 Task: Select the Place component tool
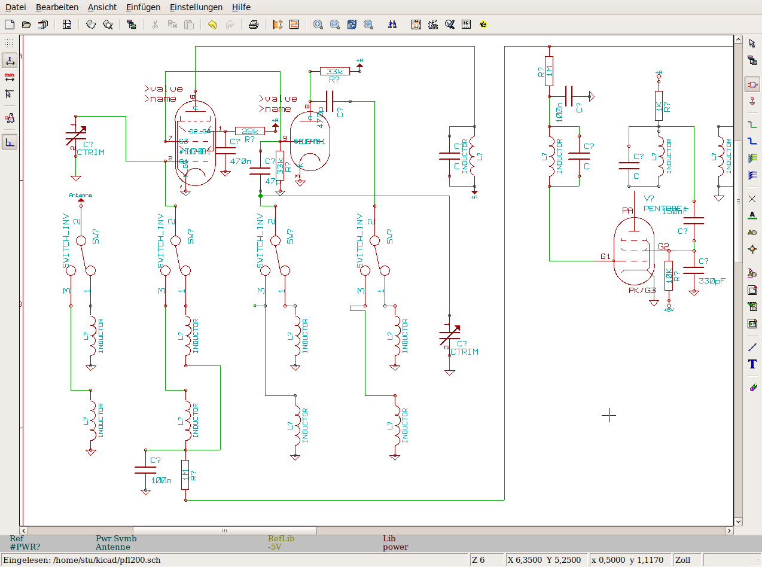point(752,84)
